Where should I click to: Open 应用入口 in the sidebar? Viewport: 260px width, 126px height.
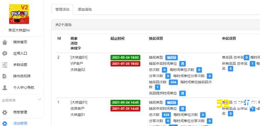(x=20, y=54)
